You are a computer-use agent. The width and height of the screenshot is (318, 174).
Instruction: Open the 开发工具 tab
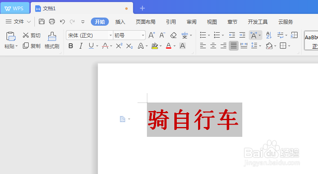point(257,22)
